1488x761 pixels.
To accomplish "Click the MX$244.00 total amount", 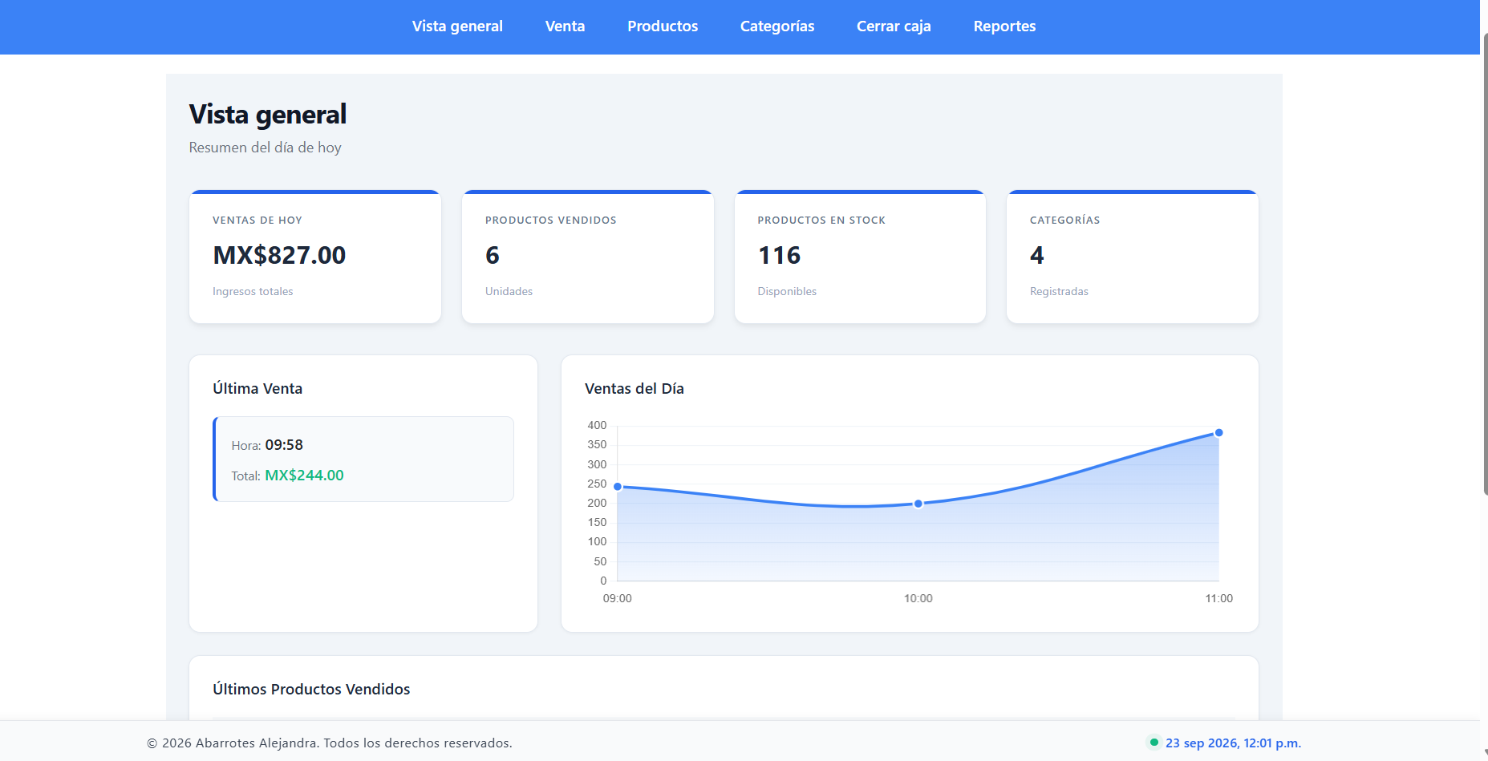I will [x=304, y=476].
